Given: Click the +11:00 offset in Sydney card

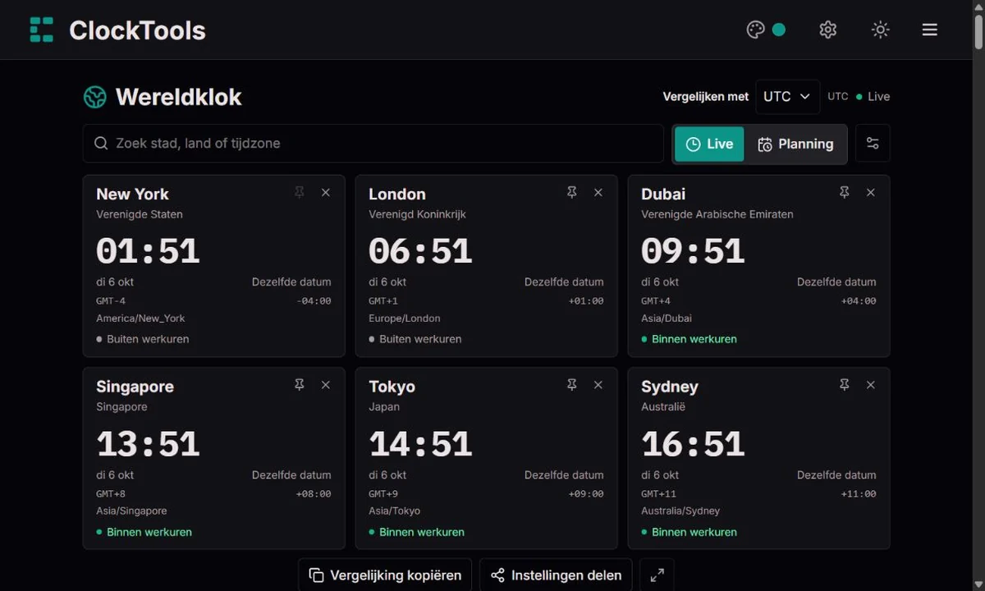Looking at the screenshot, I should pos(859,494).
